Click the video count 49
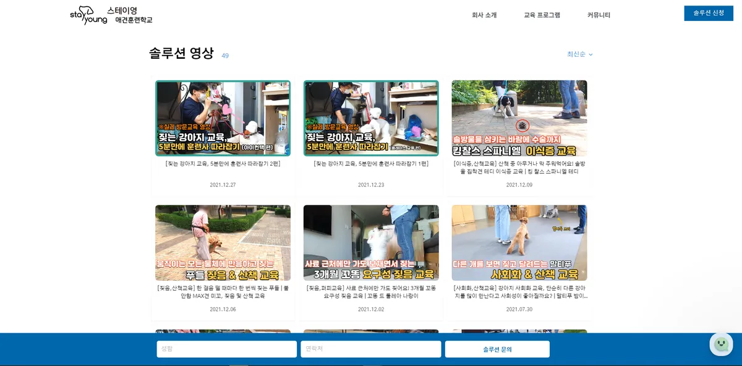This screenshot has height=366, width=742. [x=225, y=56]
